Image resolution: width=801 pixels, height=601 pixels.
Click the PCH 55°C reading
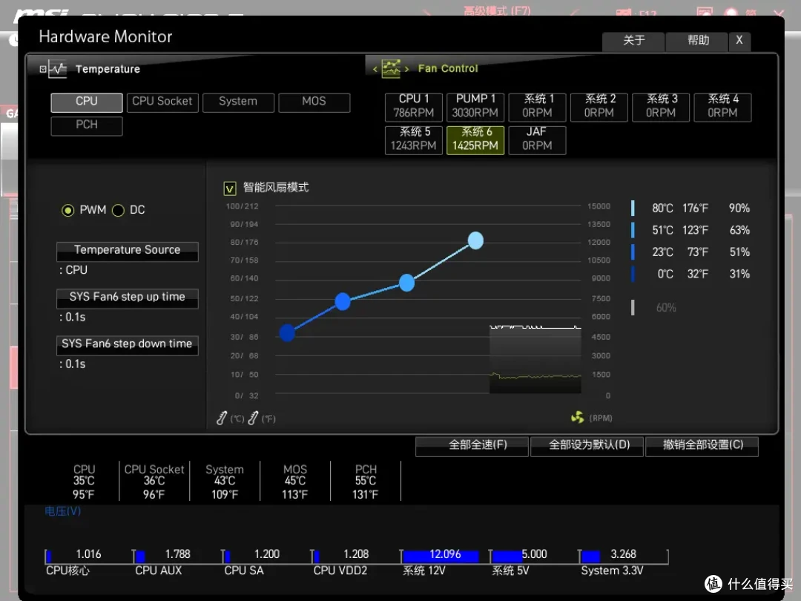click(366, 482)
